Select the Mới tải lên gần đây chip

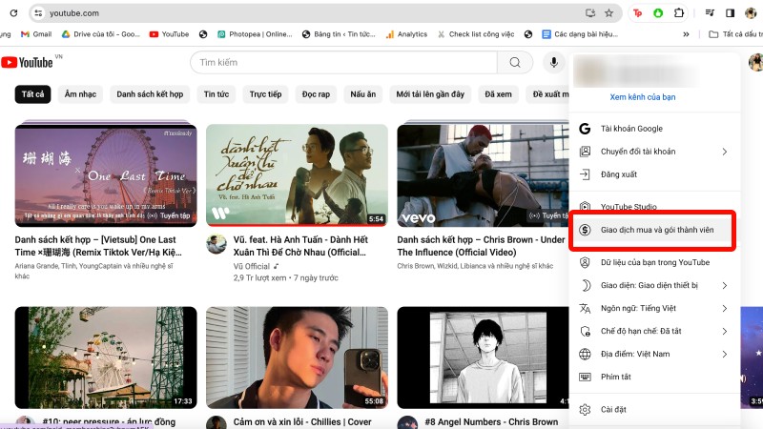(x=430, y=93)
